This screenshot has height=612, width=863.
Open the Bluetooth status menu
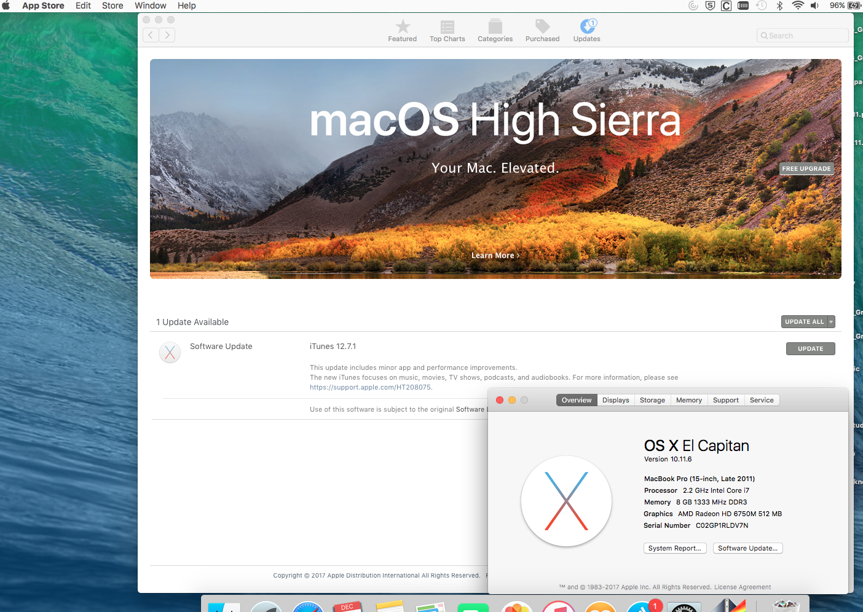[x=780, y=6]
